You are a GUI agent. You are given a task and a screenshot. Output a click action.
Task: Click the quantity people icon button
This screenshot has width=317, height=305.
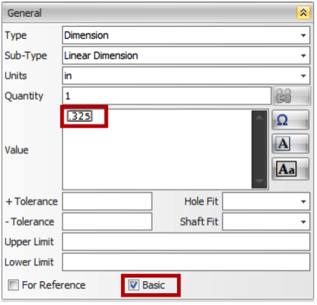click(291, 96)
